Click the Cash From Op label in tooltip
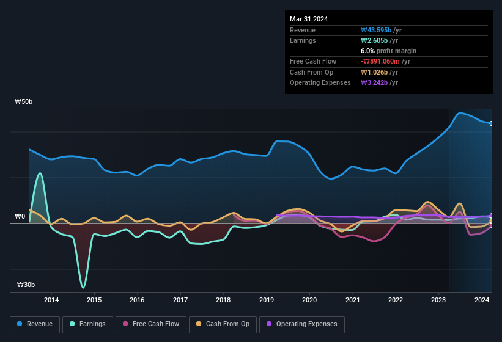The height and width of the screenshot is (342, 502). pos(311,72)
